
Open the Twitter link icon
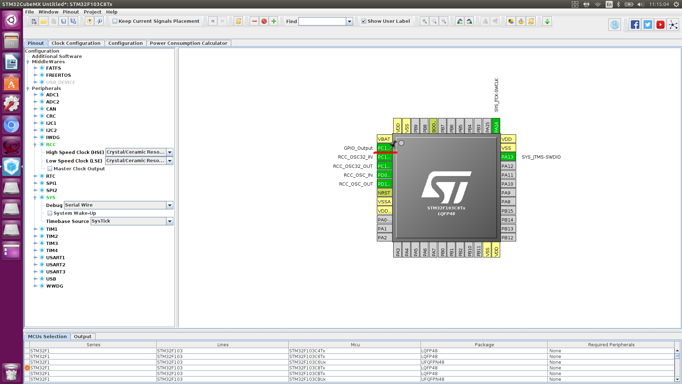pos(648,25)
